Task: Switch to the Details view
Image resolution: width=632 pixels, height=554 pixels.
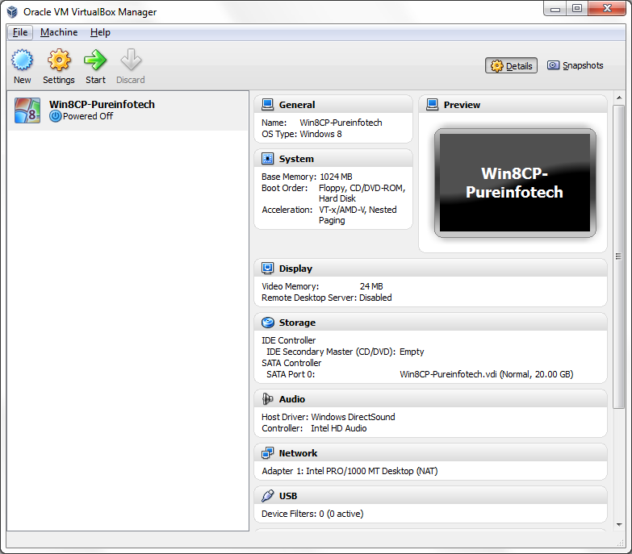Action: coord(511,65)
